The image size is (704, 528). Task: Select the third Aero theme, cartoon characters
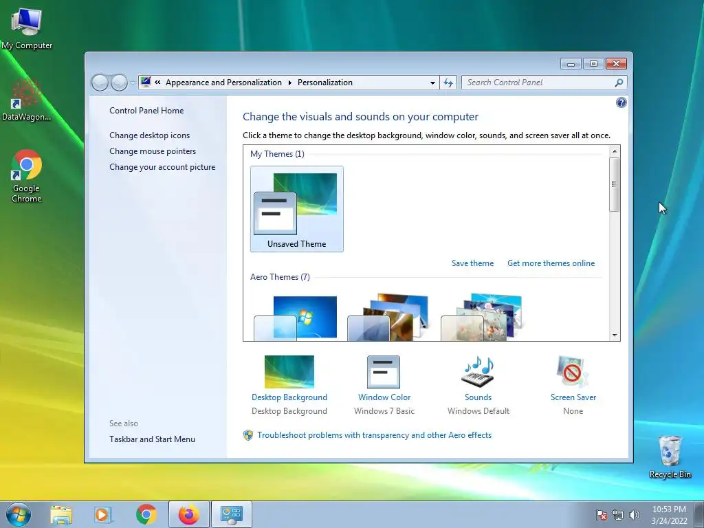point(482,318)
